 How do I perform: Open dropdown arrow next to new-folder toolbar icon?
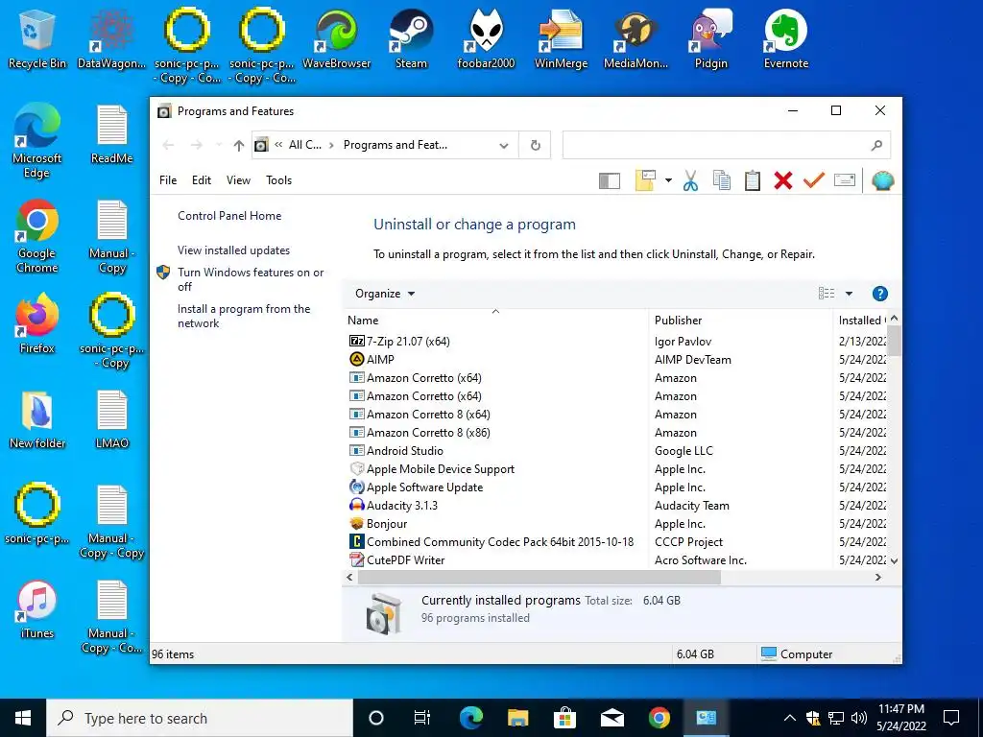click(668, 181)
